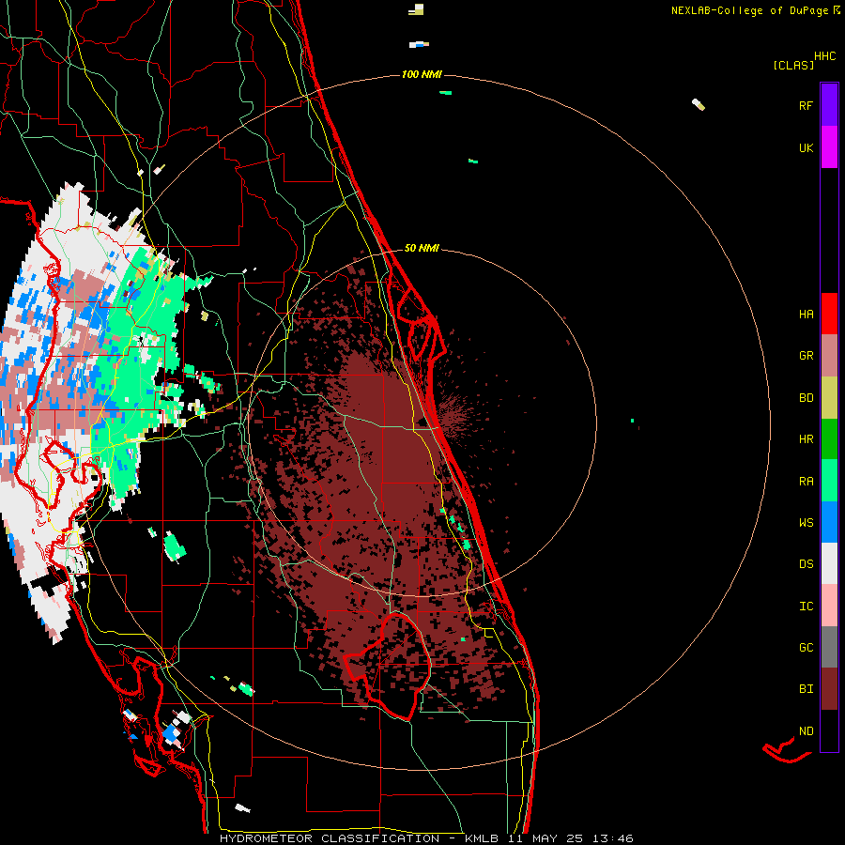The height and width of the screenshot is (845, 845).
Task: Click the "DS" legend label
Action: coord(806,564)
